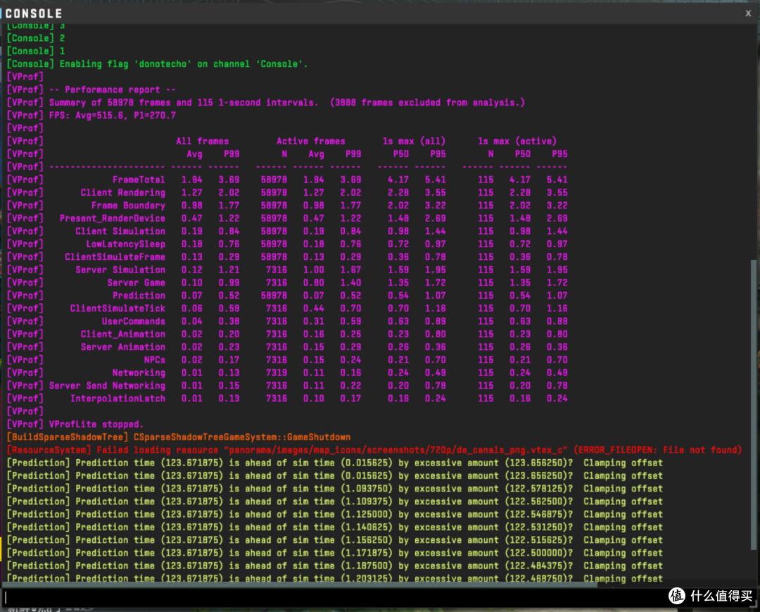Click the round 值 watermark logo
This screenshot has height=612, width=760.
(x=677, y=596)
